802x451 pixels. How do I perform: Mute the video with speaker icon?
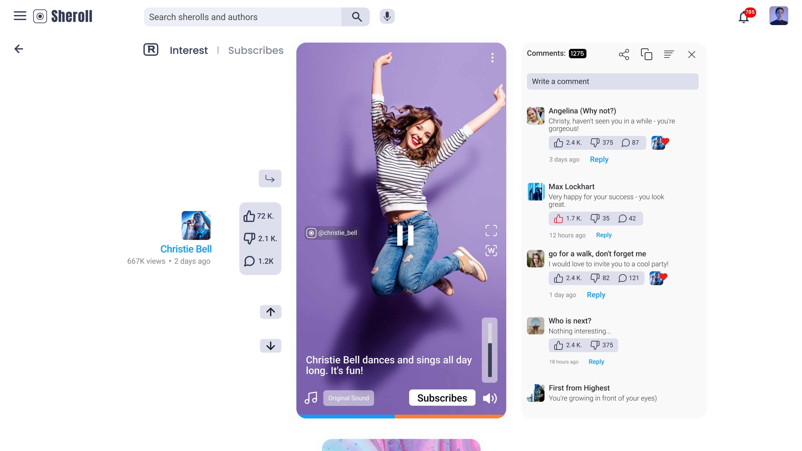[489, 398]
